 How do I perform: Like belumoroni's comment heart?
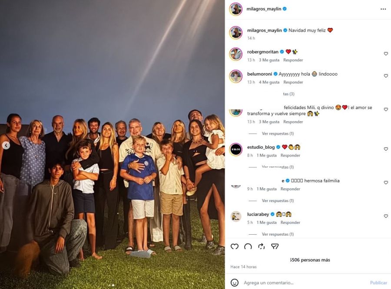(386, 76)
